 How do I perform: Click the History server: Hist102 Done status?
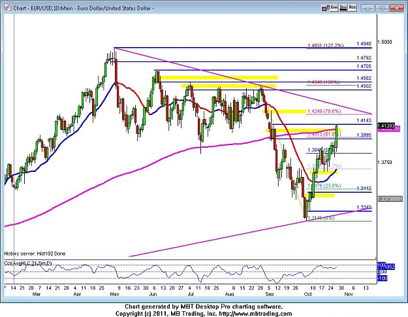(x=35, y=254)
